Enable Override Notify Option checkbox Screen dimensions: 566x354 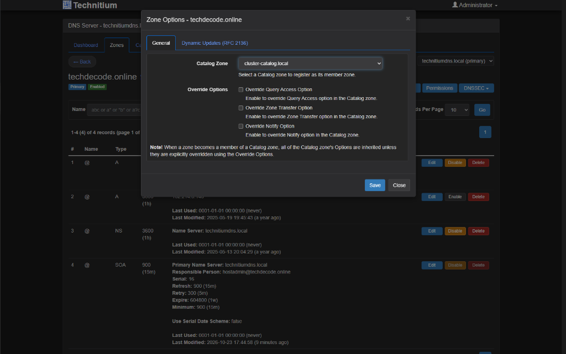[241, 126]
